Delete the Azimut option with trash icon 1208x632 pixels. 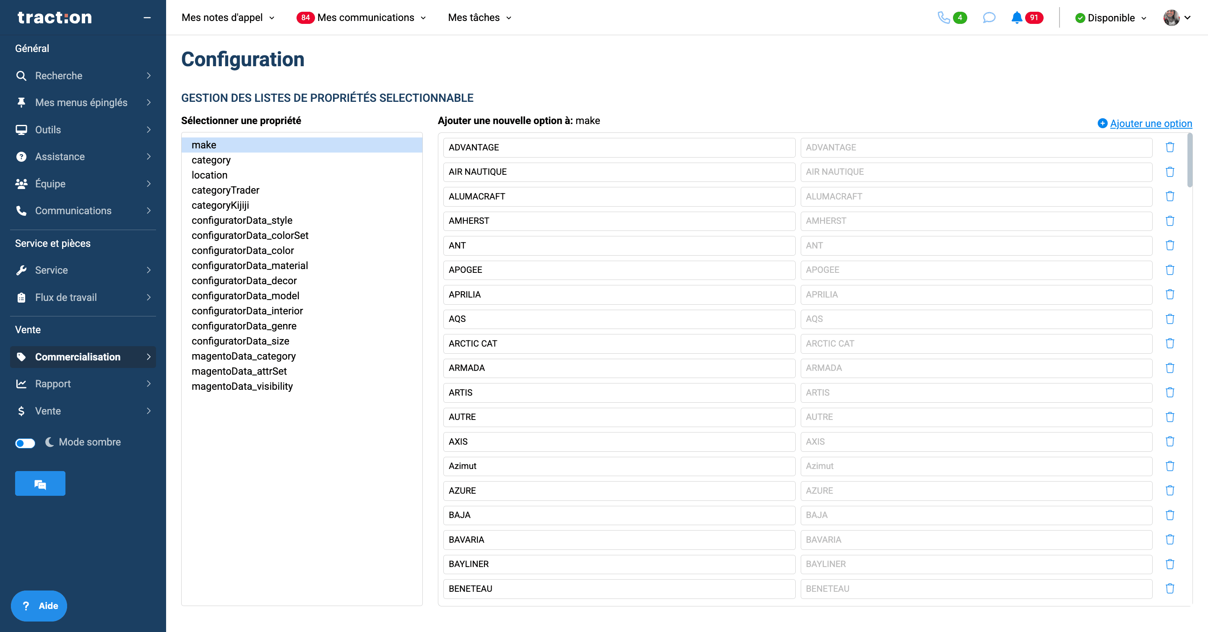tap(1169, 466)
